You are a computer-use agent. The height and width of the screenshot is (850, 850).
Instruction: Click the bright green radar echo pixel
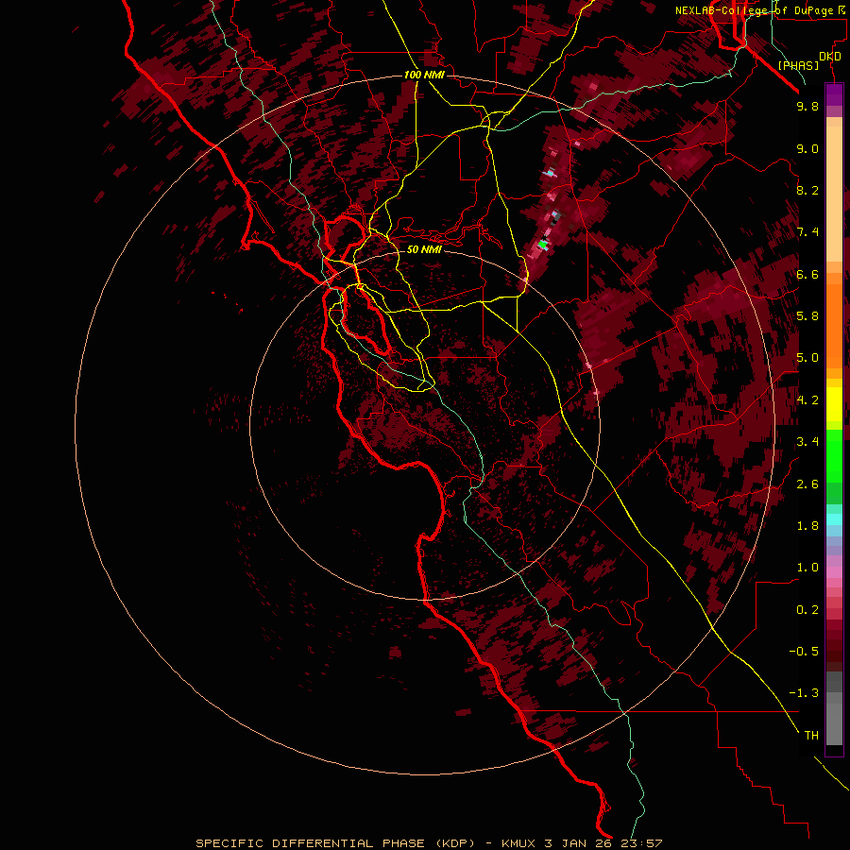[543, 245]
